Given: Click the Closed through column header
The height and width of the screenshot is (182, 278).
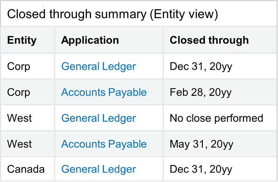Looking at the screenshot, I should pos(209,40).
